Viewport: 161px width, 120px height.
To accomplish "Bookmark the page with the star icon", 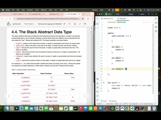I will click(83, 19).
